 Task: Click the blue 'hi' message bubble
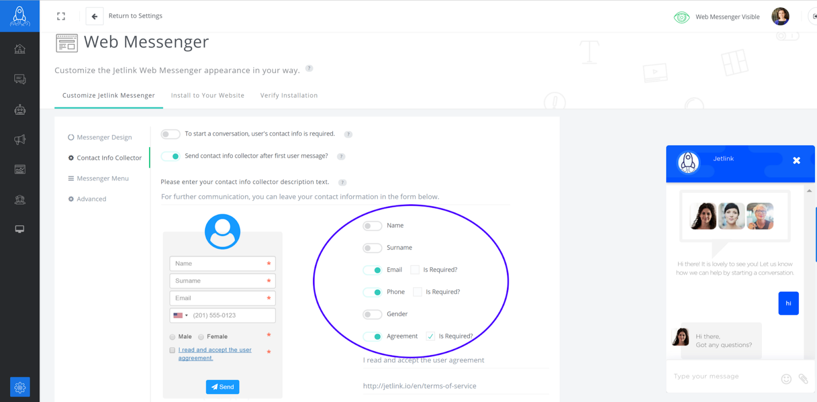click(788, 303)
